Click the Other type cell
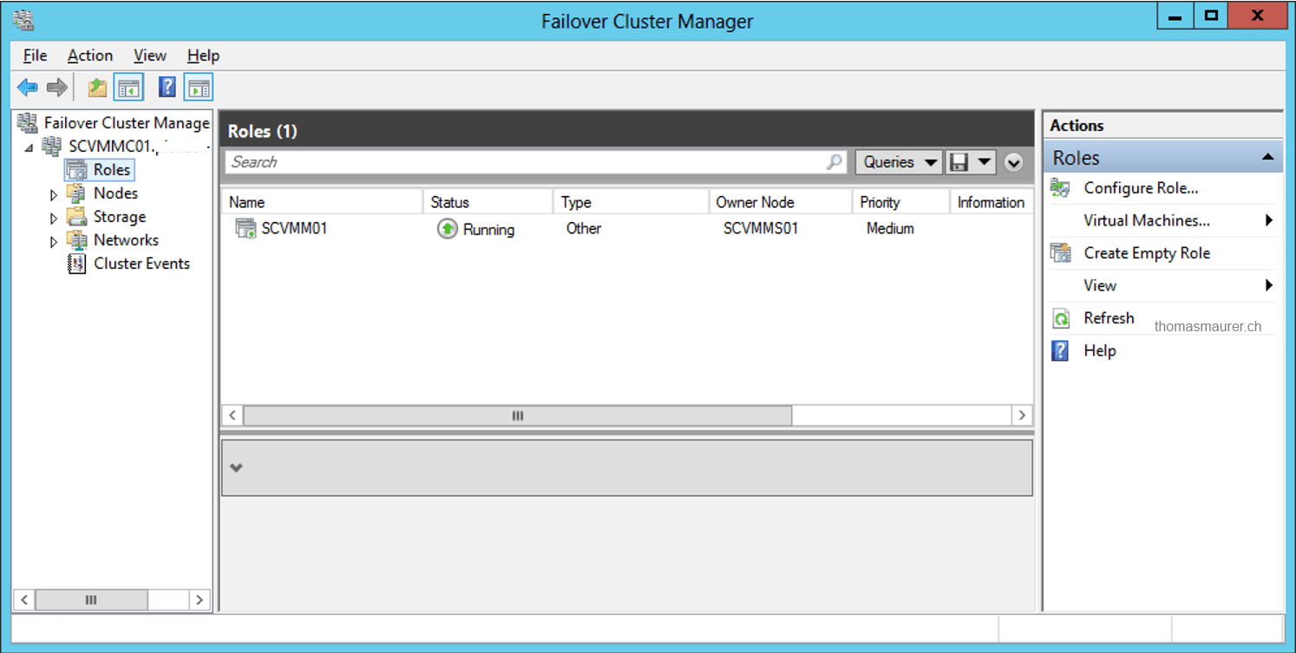The height and width of the screenshot is (653, 1296). click(584, 229)
